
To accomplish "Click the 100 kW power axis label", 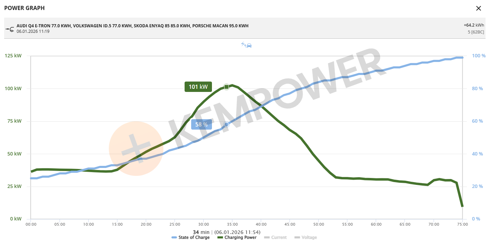I will coord(13,88).
